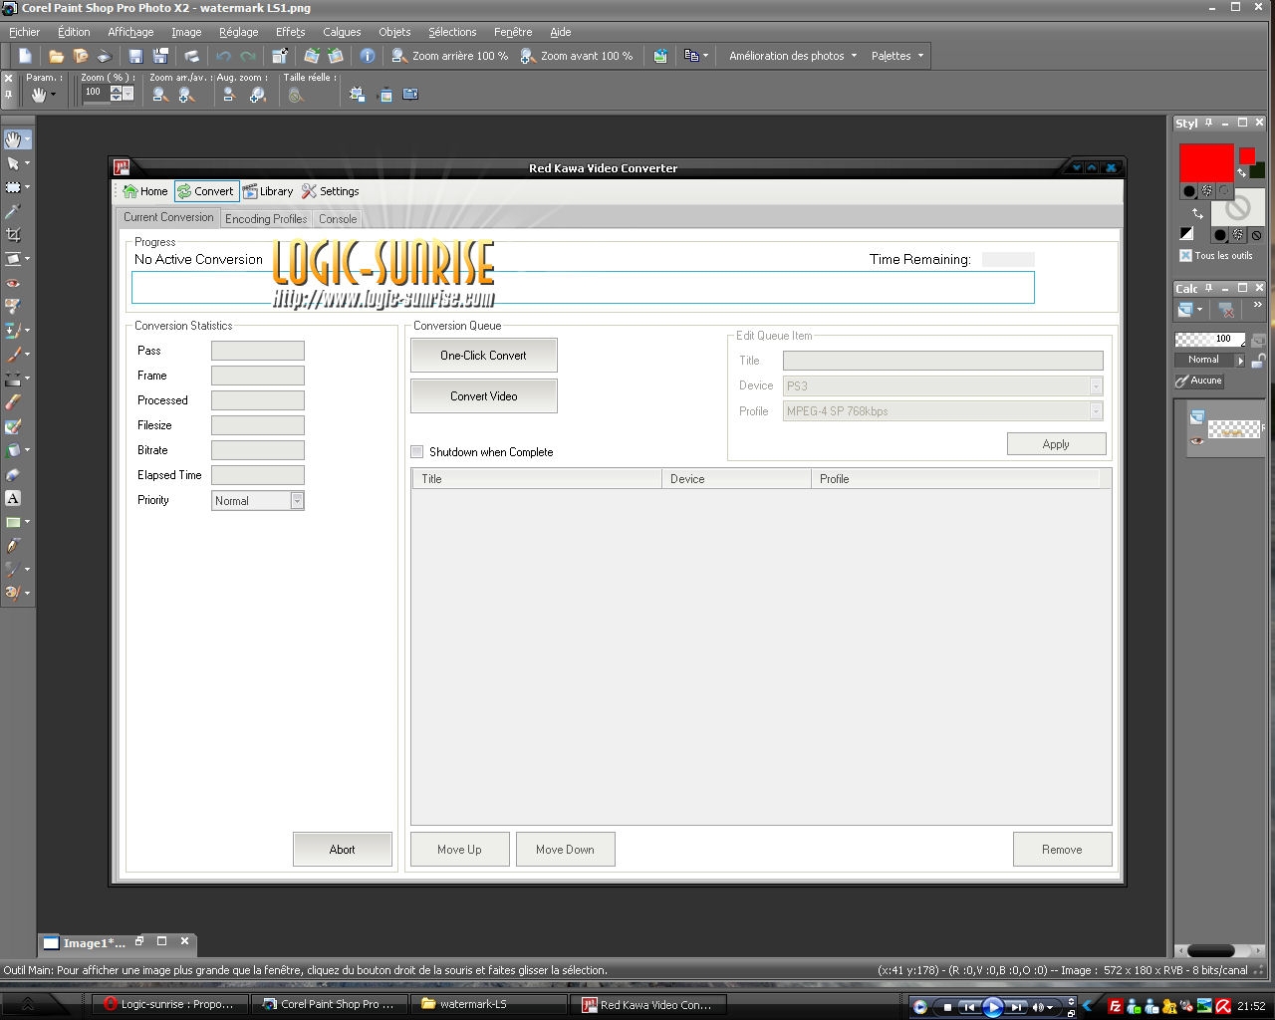This screenshot has height=1020, width=1275.
Task: Toggle background transparent material button
Action: tap(1256, 235)
